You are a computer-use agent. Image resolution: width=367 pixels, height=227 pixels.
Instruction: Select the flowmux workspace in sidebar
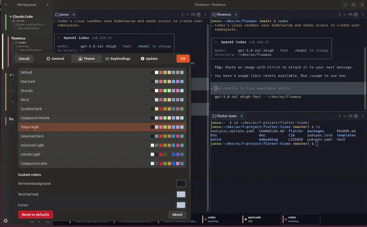coord(18,38)
